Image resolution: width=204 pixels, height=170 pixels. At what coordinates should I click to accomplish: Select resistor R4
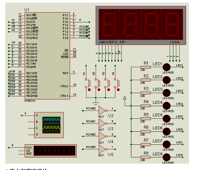[x=146, y=106]
